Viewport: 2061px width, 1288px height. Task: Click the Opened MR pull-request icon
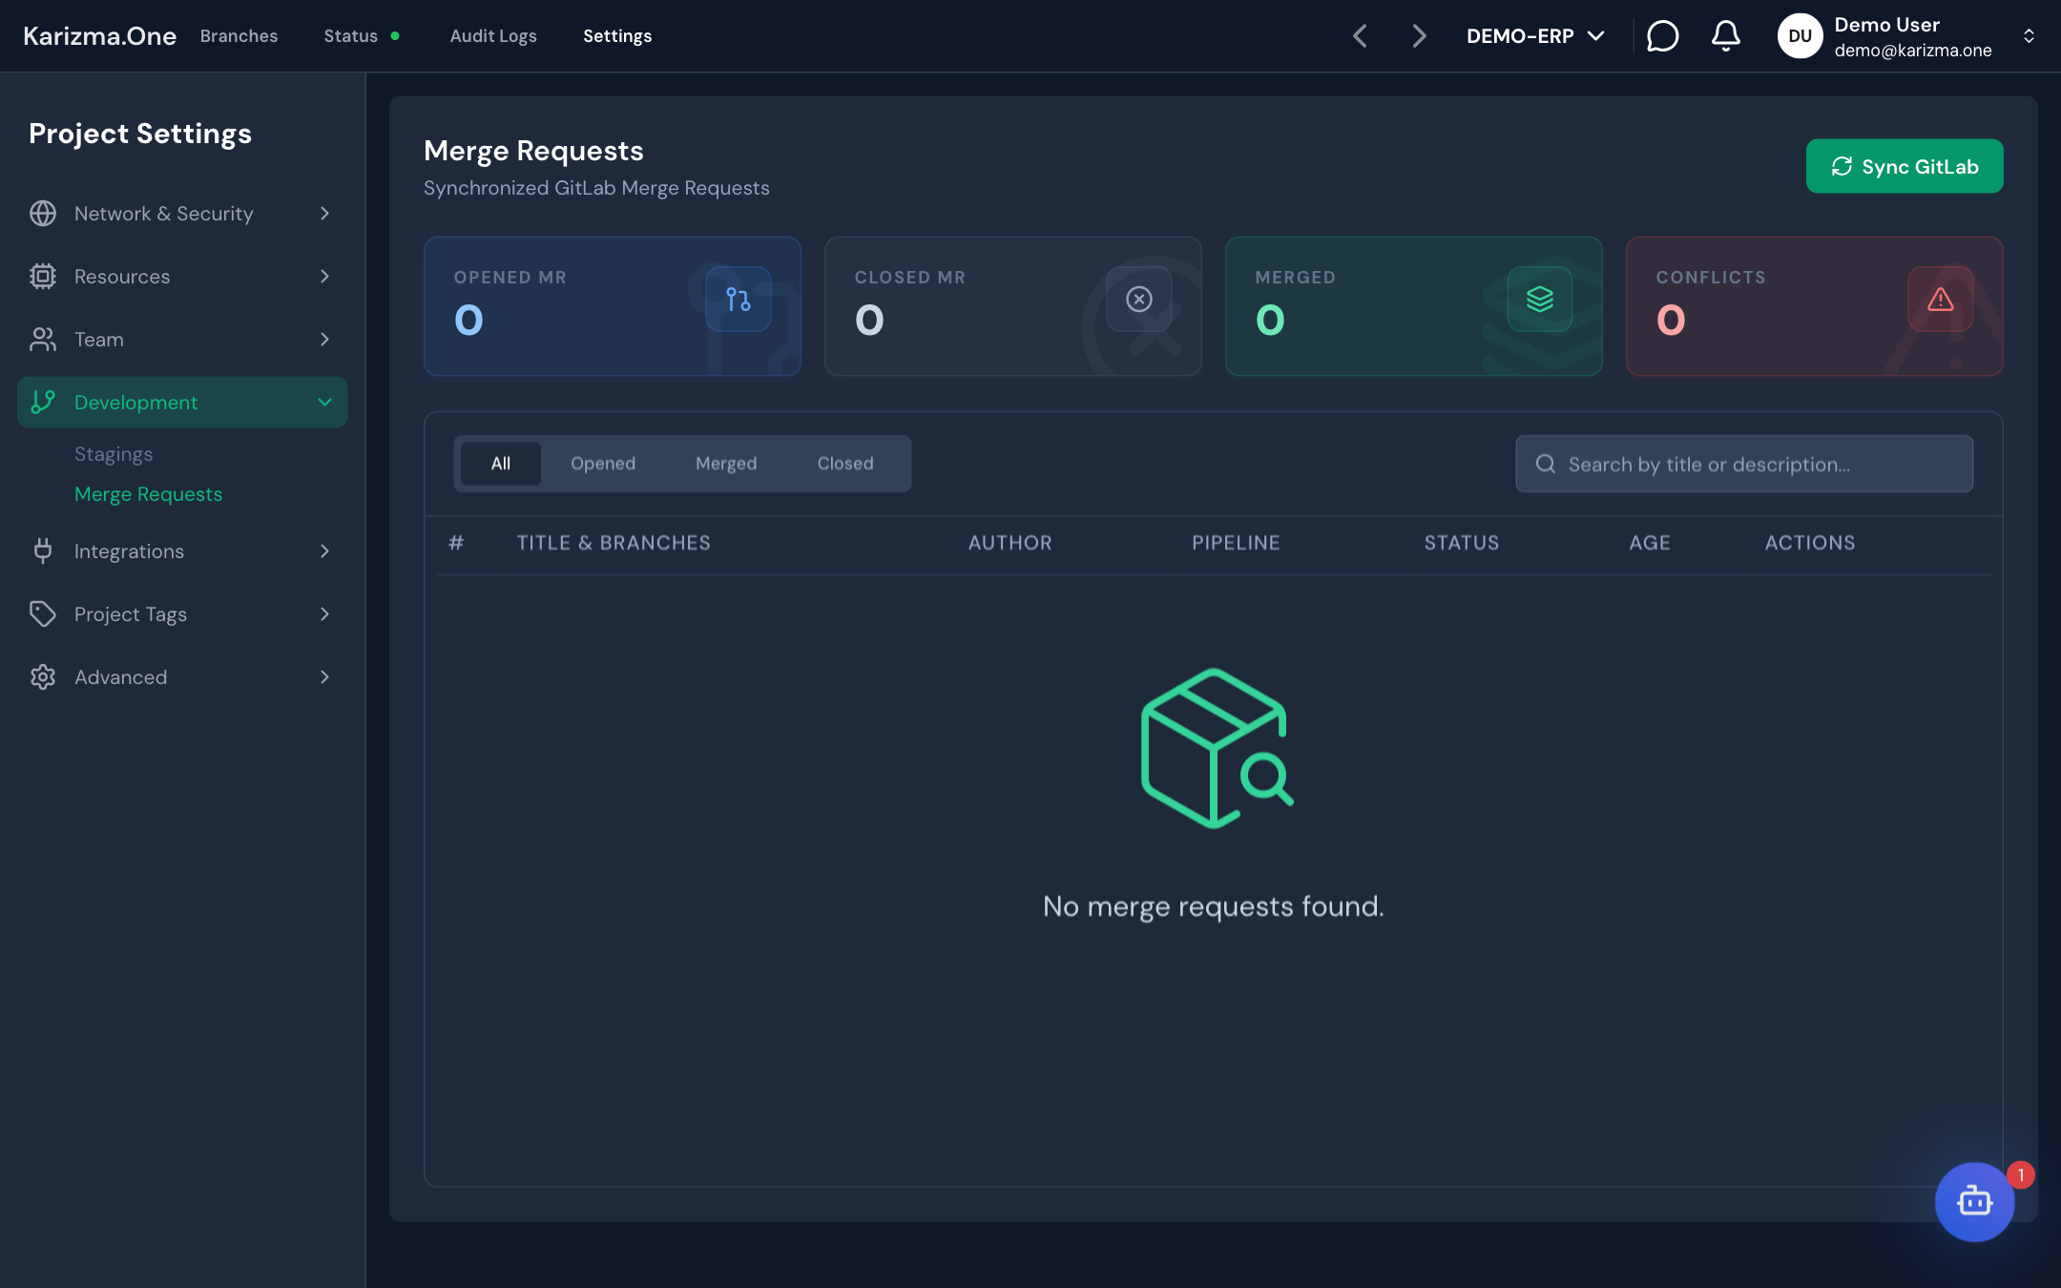pyautogui.click(x=738, y=299)
